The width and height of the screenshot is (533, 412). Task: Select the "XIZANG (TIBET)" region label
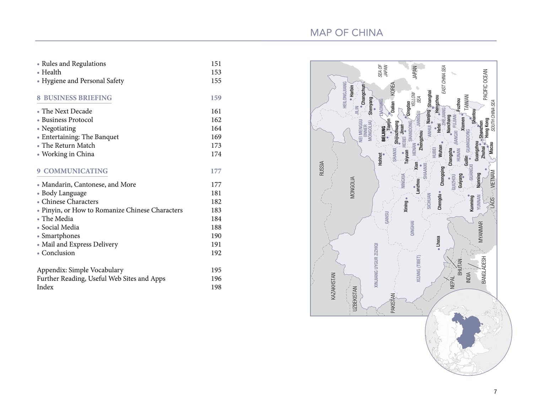pyautogui.click(x=419, y=269)
